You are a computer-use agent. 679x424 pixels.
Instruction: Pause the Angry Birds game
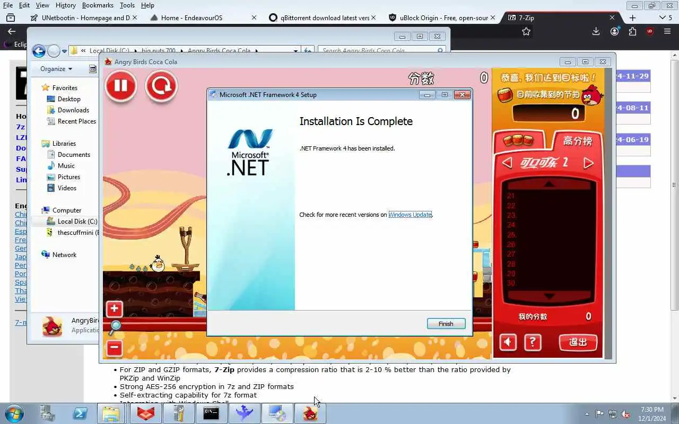(121, 86)
